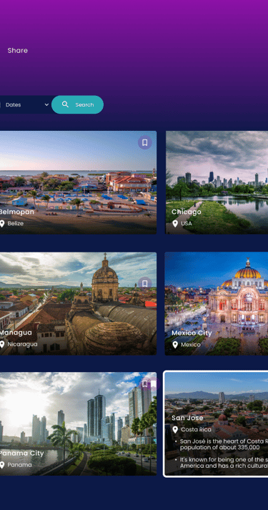Open the Mexico City destination card
The height and width of the screenshot is (510, 268).
click(217, 303)
